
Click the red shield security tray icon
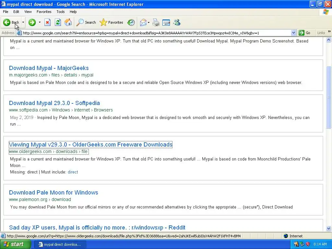[308, 244]
